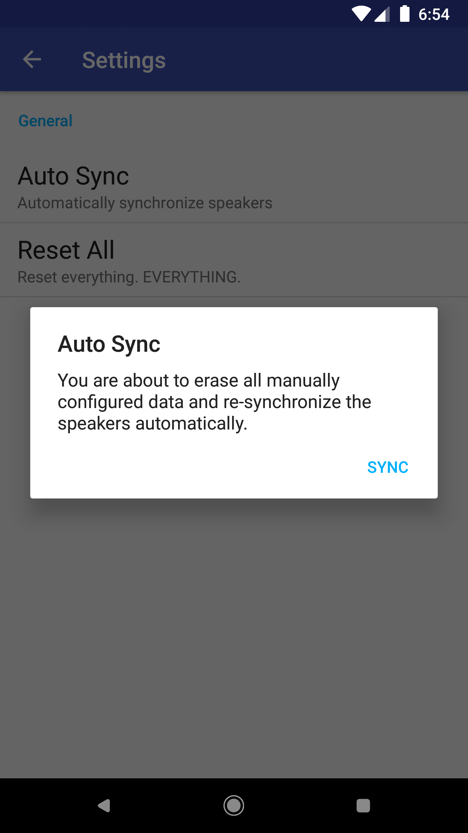Image resolution: width=468 pixels, height=833 pixels.
Task: Tap the back arrow in Settings header
Action: tap(32, 60)
